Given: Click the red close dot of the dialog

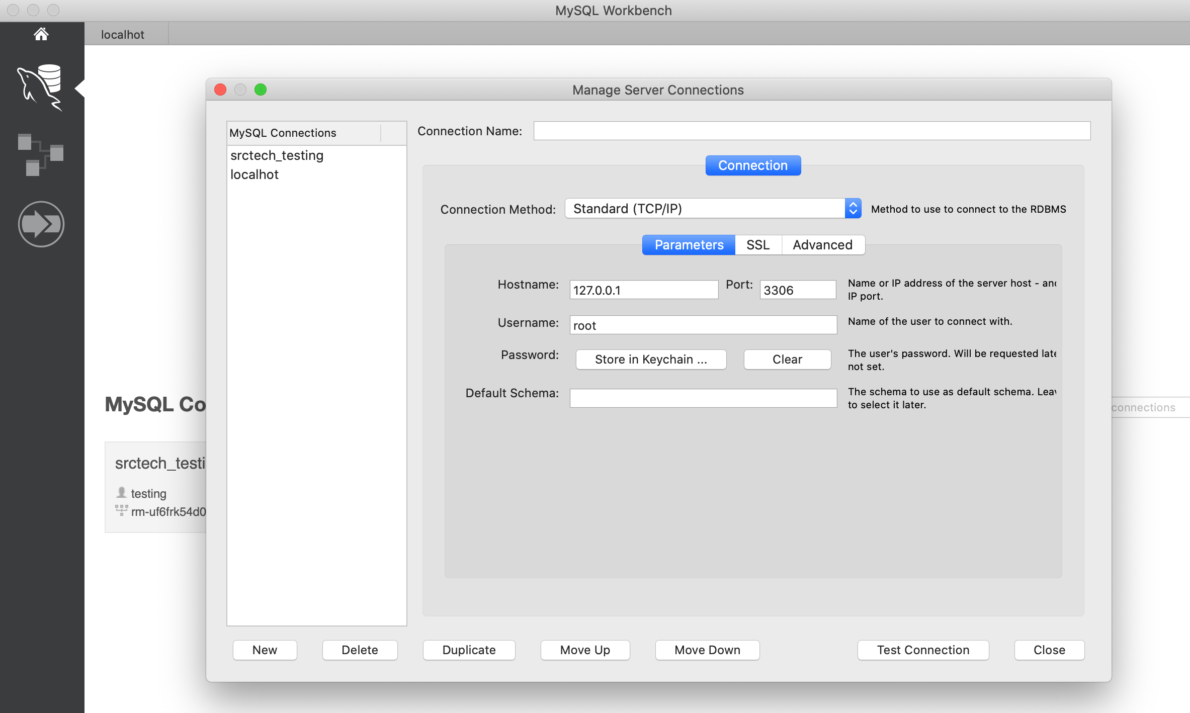Looking at the screenshot, I should (220, 90).
